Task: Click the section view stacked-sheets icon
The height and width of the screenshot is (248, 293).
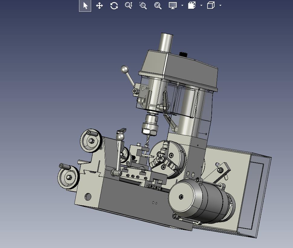Action: click(192, 5)
